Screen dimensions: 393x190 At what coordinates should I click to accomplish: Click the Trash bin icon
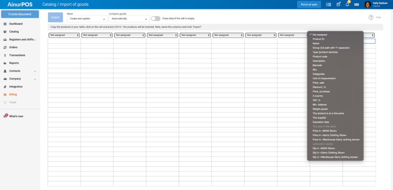tap(5, 102)
